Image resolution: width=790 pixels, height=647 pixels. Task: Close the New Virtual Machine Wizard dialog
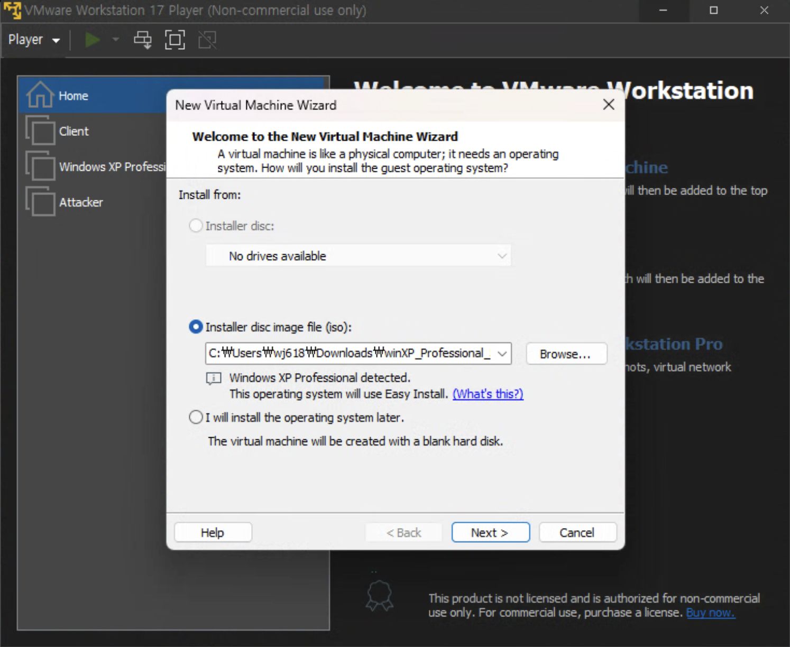coord(609,105)
